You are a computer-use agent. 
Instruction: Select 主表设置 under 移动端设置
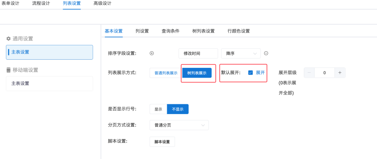coord(49,83)
